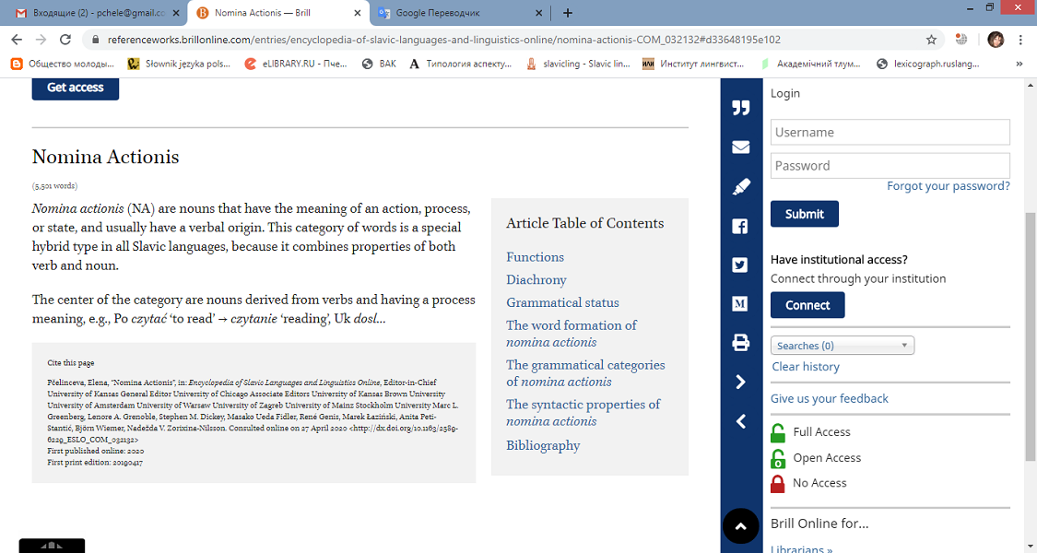Viewport: 1037px width, 553px height.
Task: Connect through your institution
Action: click(807, 305)
